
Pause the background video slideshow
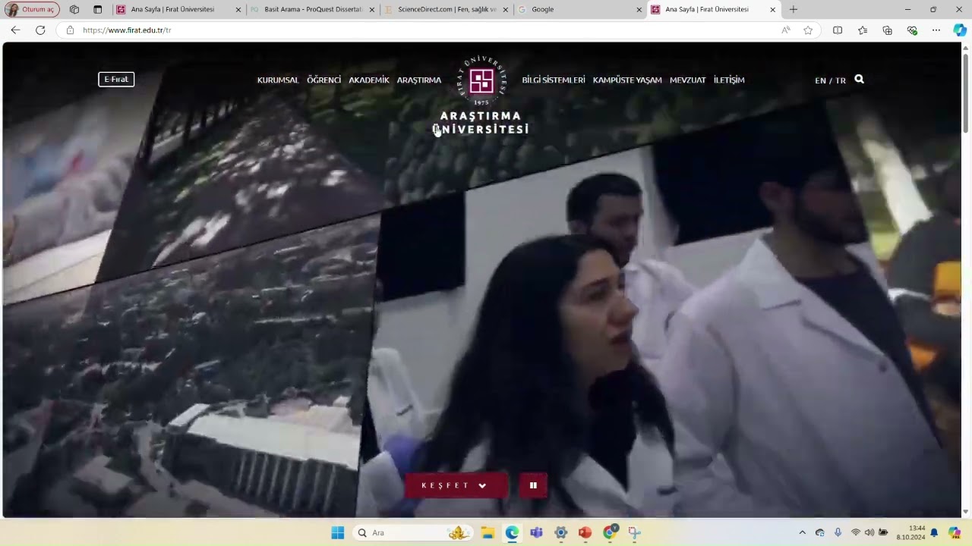click(533, 485)
